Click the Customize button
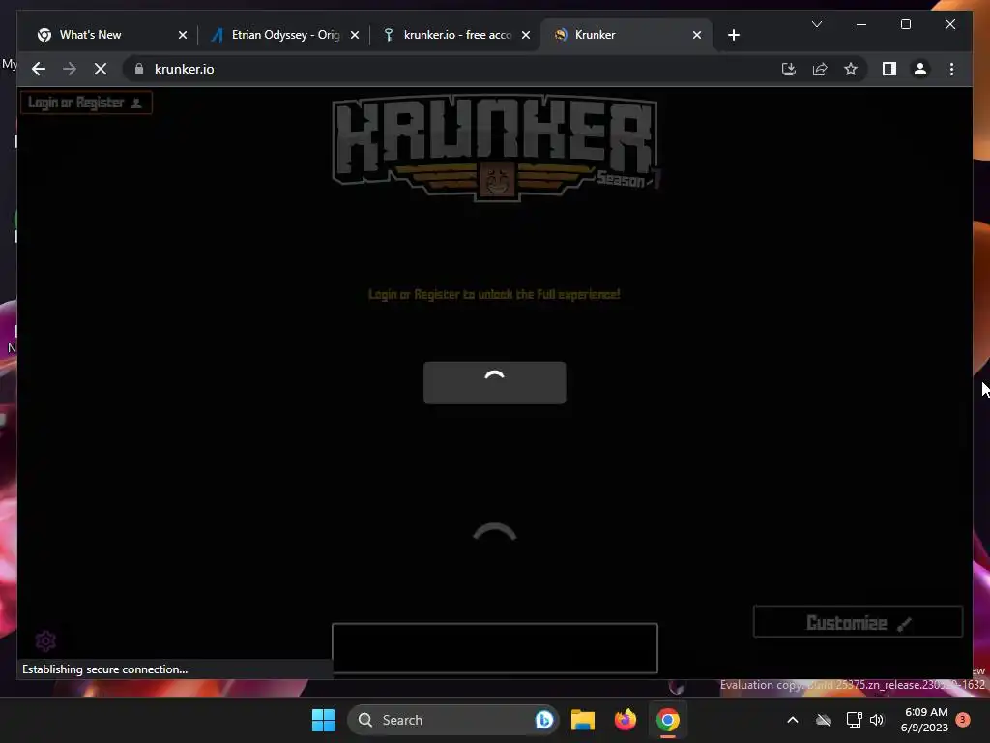The height and width of the screenshot is (743, 990). coord(858,622)
